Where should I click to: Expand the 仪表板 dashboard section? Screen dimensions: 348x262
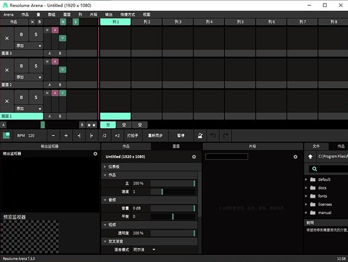(x=105, y=166)
